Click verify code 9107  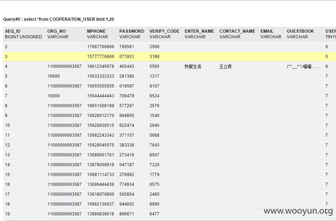coord(154,86)
